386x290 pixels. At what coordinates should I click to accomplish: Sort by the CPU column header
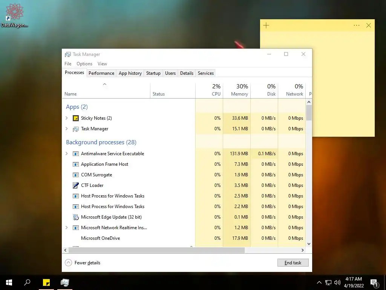click(x=209, y=91)
